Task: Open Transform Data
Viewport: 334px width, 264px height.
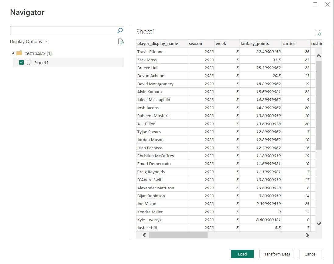Action: [x=276, y=254]
